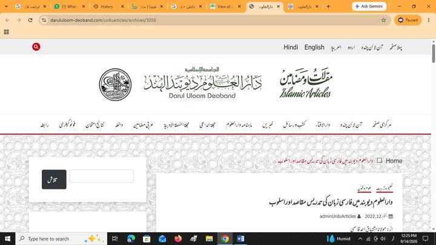Reload the page with refresh icon
436x245 pixels.
30,20
